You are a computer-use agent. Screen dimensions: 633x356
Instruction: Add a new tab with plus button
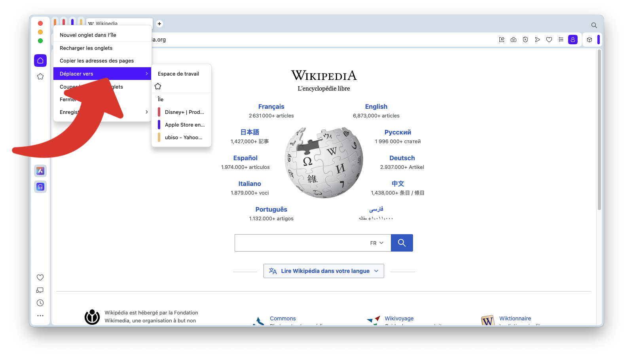(x=159, y=24)
